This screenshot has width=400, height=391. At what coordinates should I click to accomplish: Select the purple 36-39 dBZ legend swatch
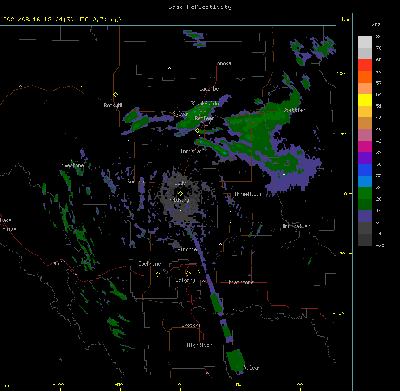point(365,158)
